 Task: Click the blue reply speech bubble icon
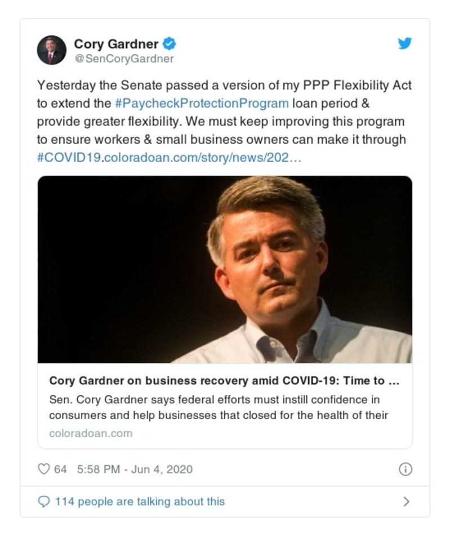pos(43,501)
